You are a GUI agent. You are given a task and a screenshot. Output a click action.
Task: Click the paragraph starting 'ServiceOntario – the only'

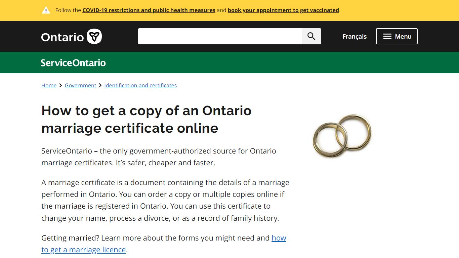pyautogui.click(x=159, y=157)
